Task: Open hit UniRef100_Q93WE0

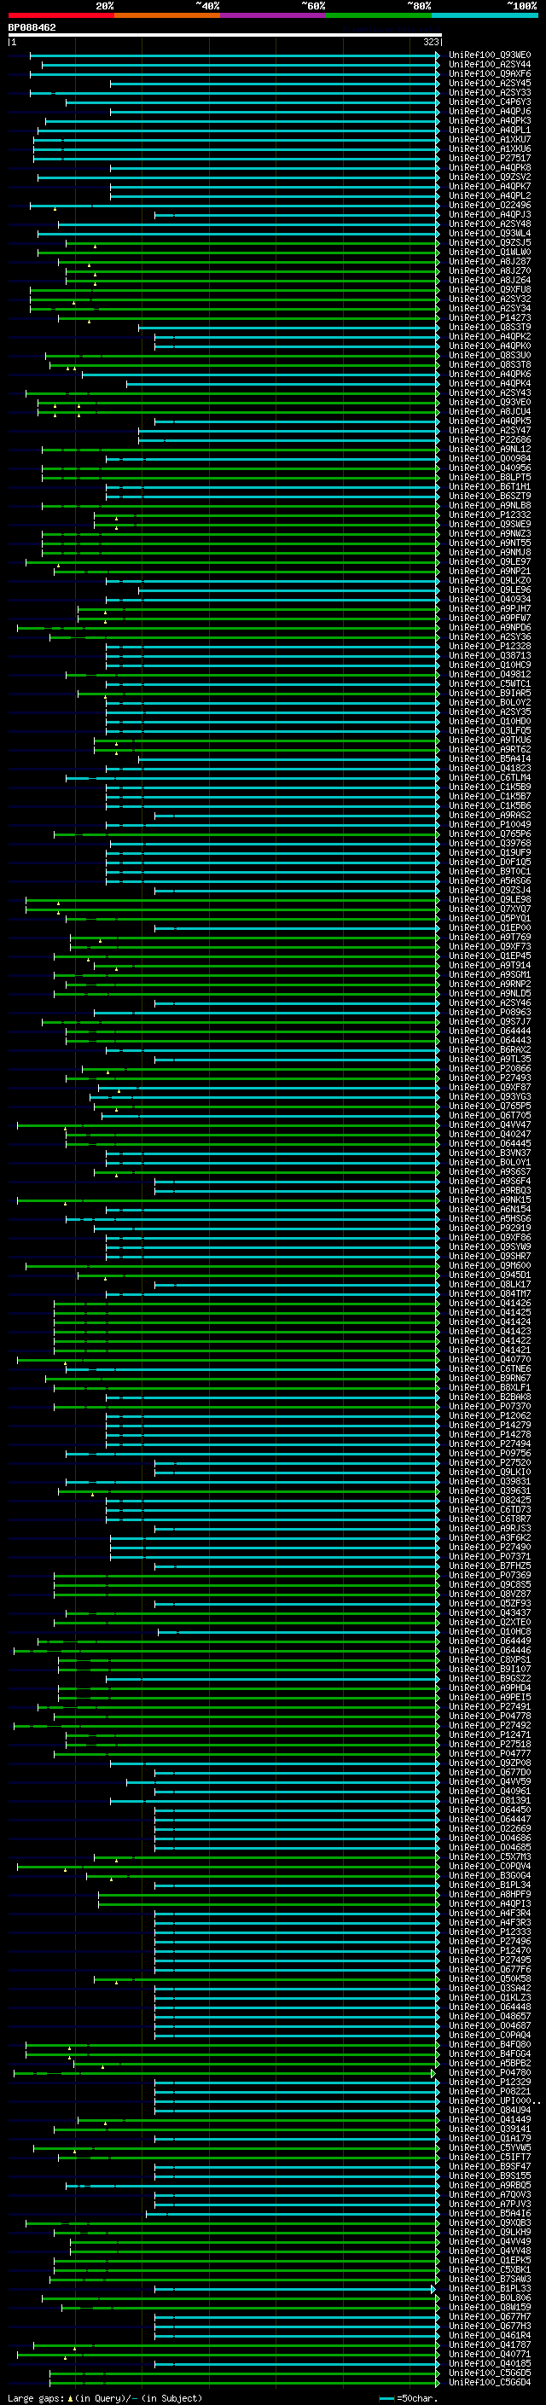Action: pyautogui.click(x=489, y=55)
